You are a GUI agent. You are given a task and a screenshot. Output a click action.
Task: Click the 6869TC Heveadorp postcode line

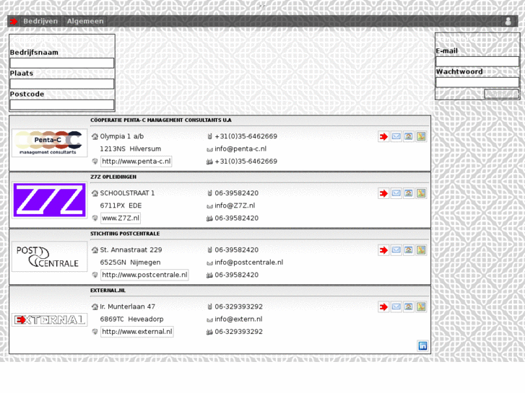[x=131, y=319]
